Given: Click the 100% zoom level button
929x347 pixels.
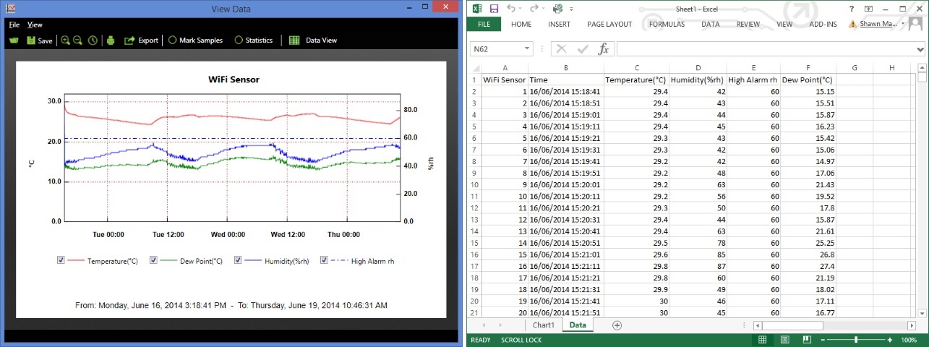Looking at the screenshot, I should 910,340.
